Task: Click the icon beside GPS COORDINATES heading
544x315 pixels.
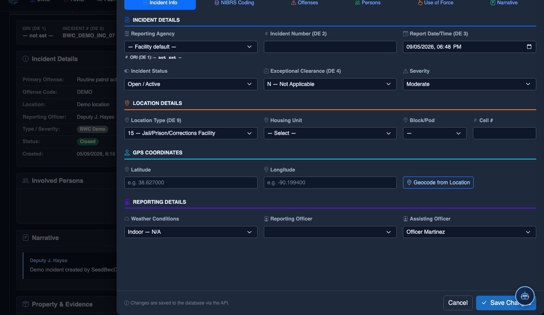Action: click(127, 152)
